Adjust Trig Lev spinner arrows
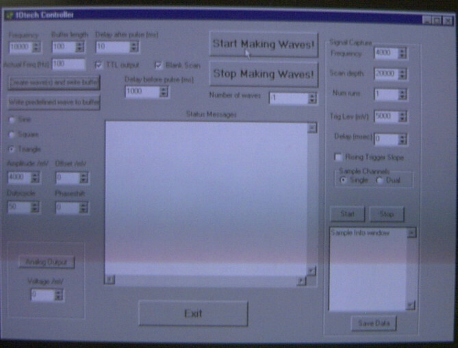458x348 pixels. pos(403,117)
